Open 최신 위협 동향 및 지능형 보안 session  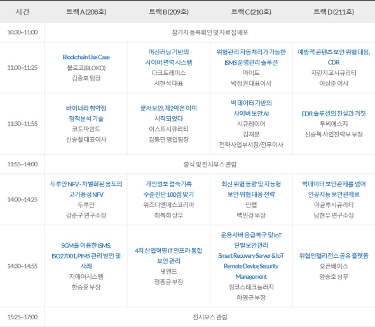[251, 189]
